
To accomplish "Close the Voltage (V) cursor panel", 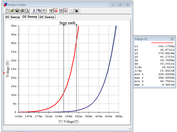I will point(172,39).
